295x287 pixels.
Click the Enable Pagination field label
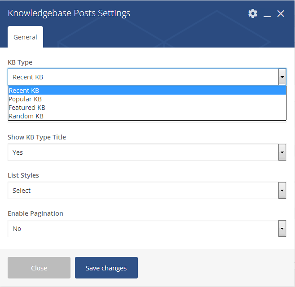[35, 213]
